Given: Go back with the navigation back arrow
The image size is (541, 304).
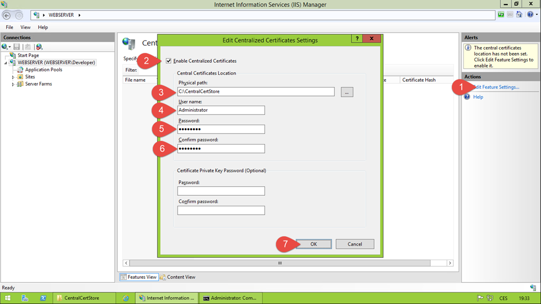Looking at the screenshot, I should (6, 15).
